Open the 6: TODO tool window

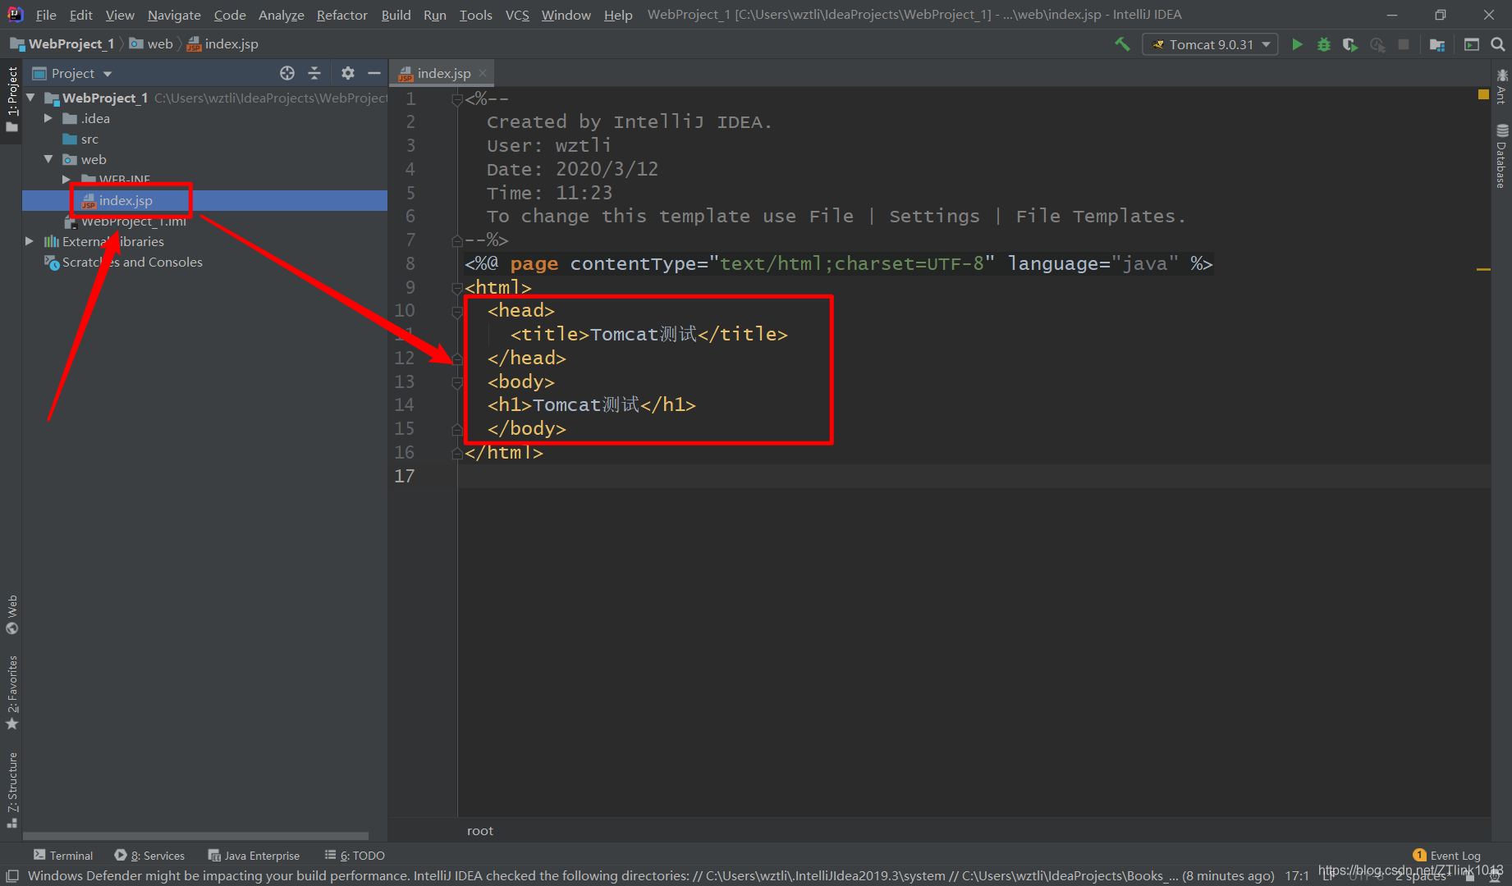click(355, 855)
